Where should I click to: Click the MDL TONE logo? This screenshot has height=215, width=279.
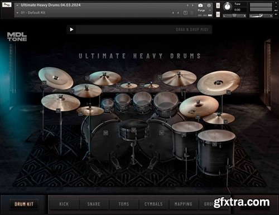coord(17,37)
